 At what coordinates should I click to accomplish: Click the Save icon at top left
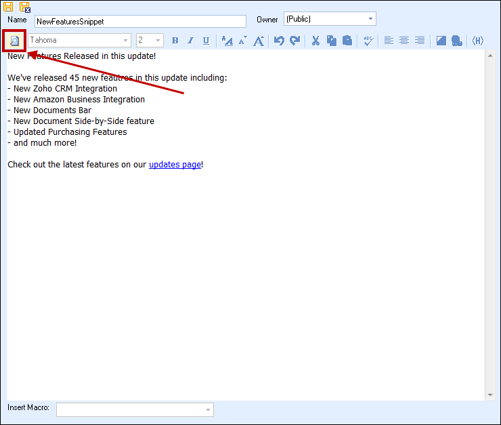[x=9, y=7]
